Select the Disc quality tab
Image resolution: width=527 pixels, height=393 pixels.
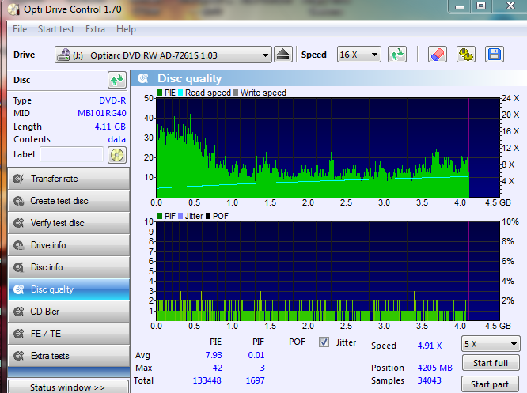69,289
